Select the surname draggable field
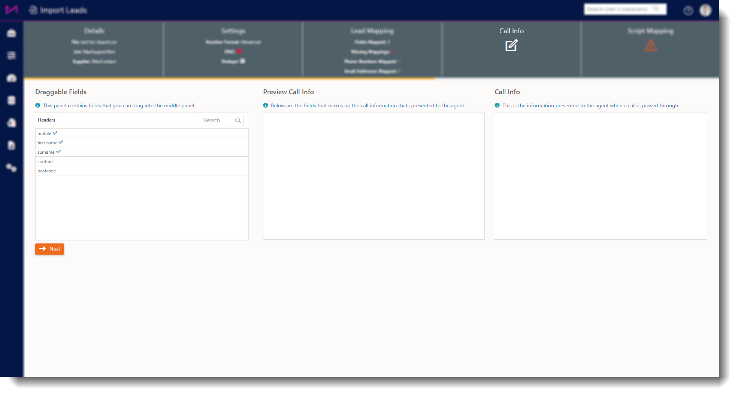The width and height of the screenshot is (738, 396). click(142, 152)
